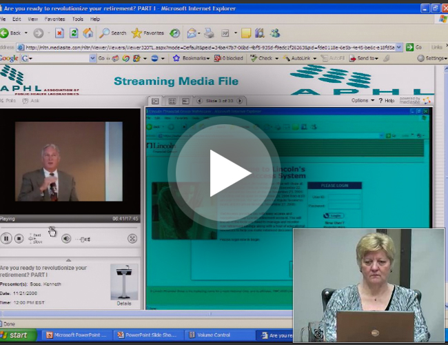Viewport: 448px width, 345px height.
Task: Click the Forward navigation arrow
Action: point(39,33)
